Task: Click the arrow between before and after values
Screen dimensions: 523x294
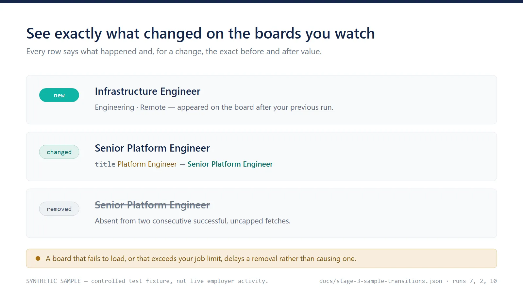Action: coord(182,164)
